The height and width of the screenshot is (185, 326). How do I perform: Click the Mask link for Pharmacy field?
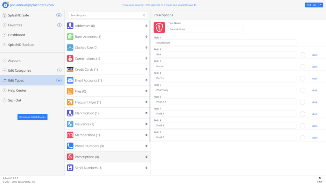(314, 90)
